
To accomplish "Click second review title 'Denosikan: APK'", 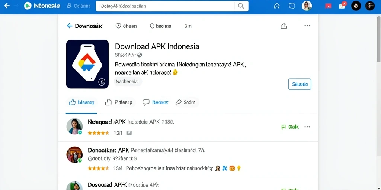I will pyautogui.click(x=108, y=150).
